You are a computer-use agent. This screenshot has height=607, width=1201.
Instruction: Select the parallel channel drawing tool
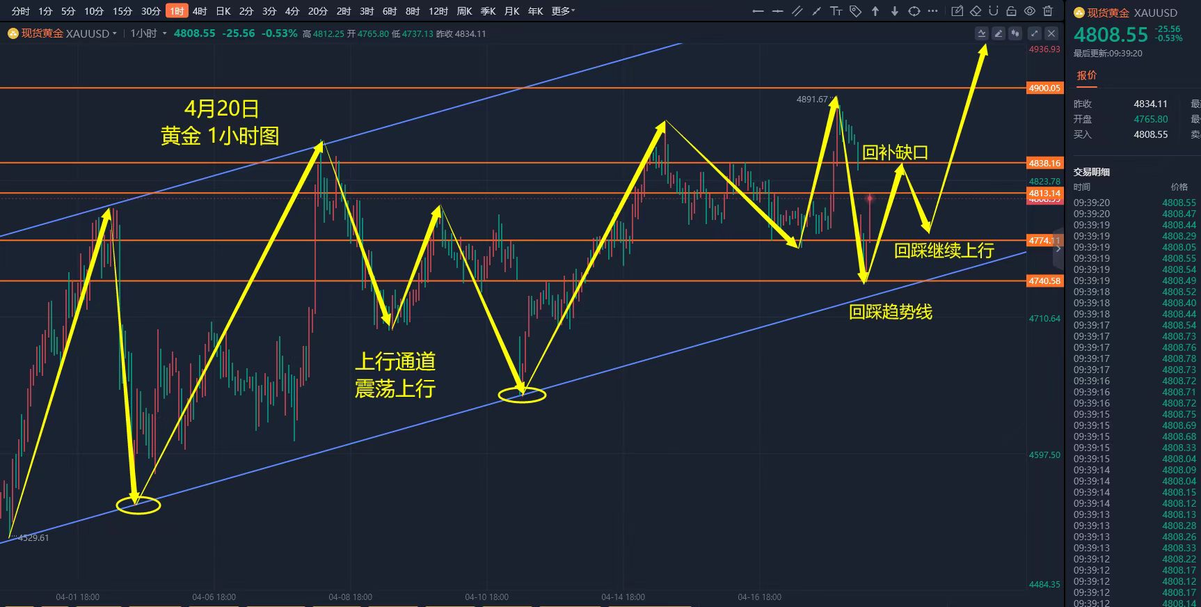point(797,11)
